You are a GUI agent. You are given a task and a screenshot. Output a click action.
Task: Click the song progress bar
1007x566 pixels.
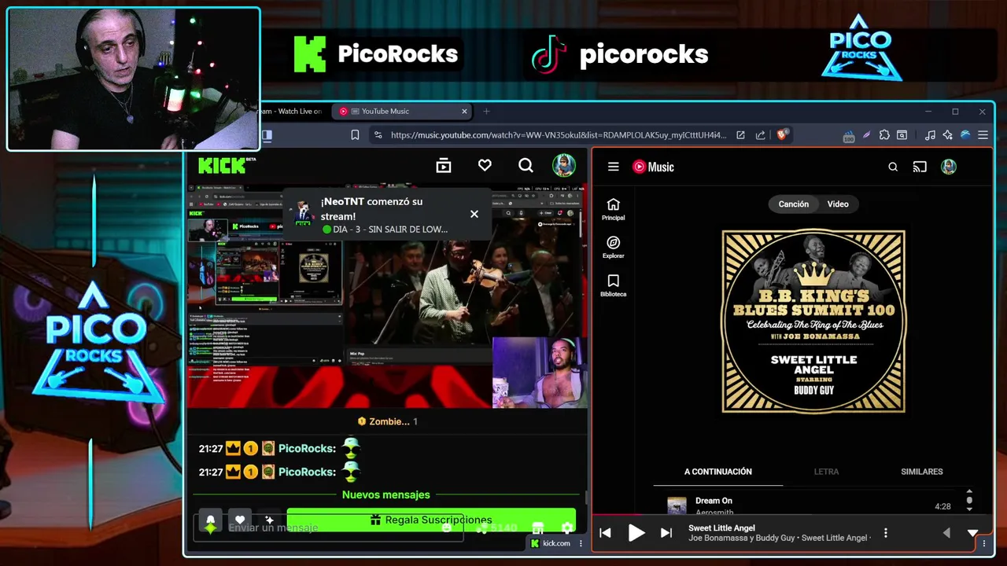click(792, 516)
